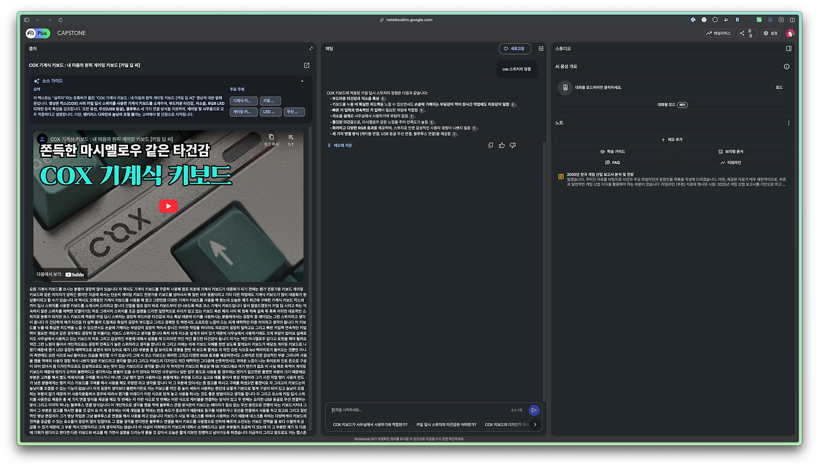The height and width of the screenshot is (468, 819).
Task: Open the source in a new tab
Action: pyautogui.click(x=306, y=65)
